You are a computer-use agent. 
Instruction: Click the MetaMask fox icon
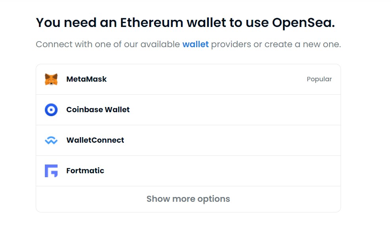pos(51,79)
